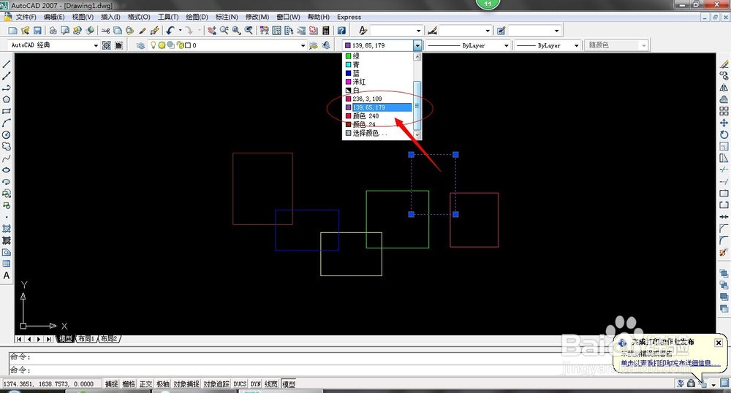Select the Arc drawing tool

[x=7, y=123]
